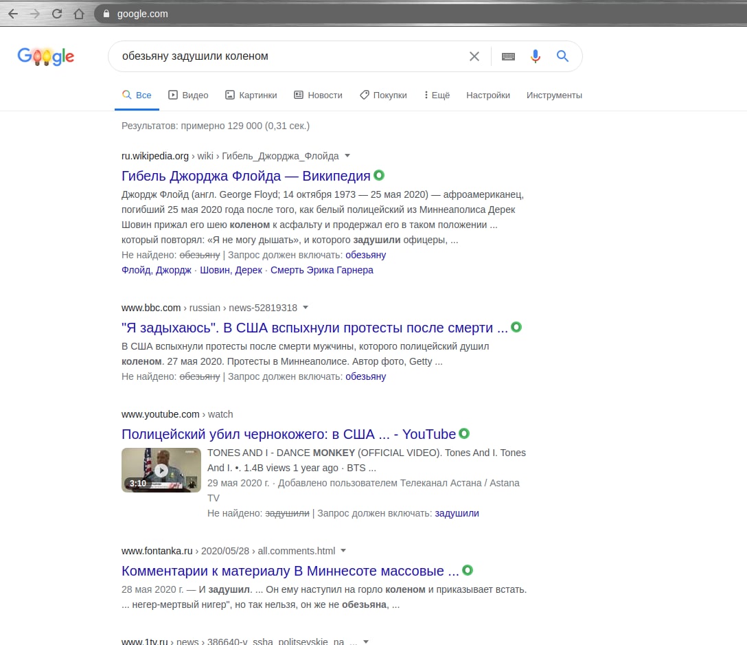This screenshot has width=747, height=645.
Task: Open the browser home page icon
Action: click(x=79, y=14)
